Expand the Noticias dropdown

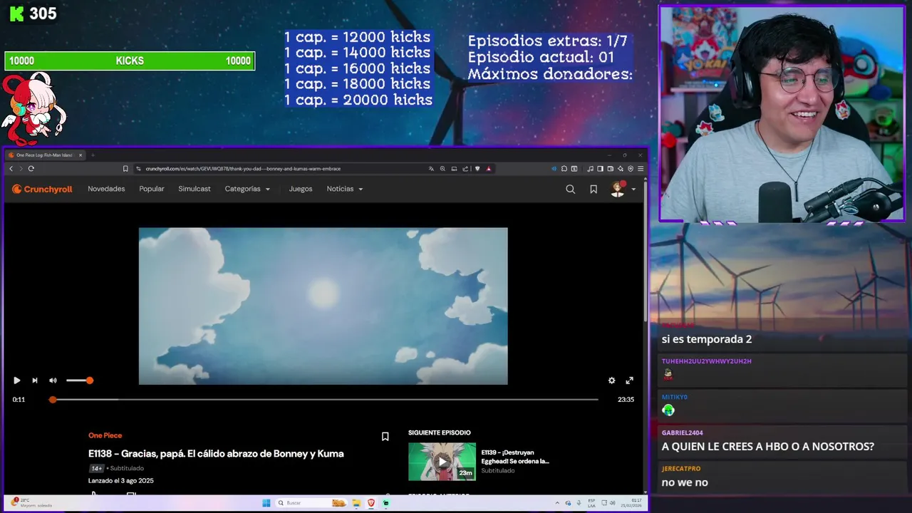[345, 189]
